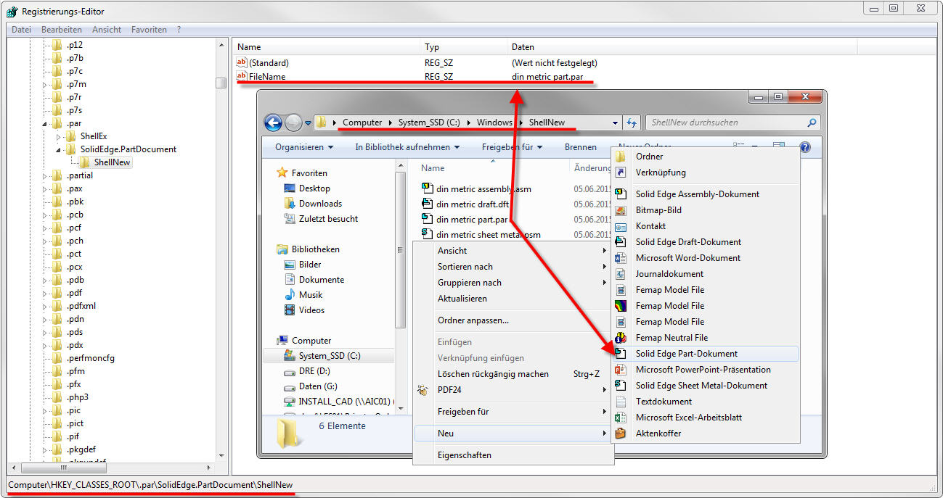Open the address bar history dropdown arrow
Viewport: 943px width, 498px height.
pyautogui.click(x=616, y=123)
